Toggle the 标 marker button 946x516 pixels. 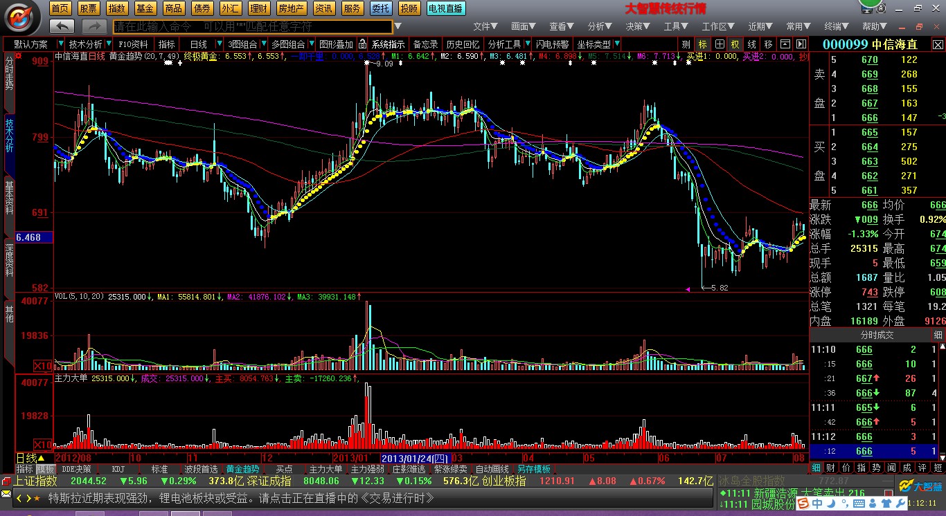[x=702, y=44]
